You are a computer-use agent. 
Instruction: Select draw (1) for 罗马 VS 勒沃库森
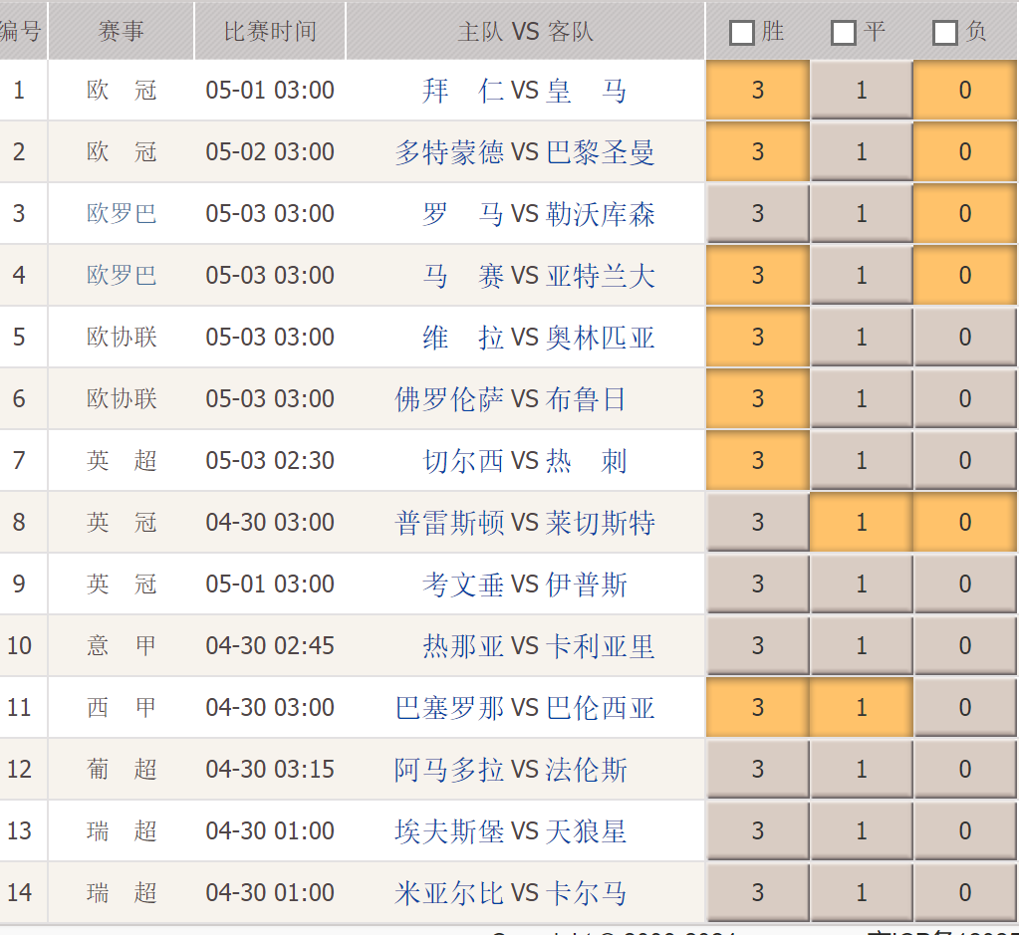862,214
